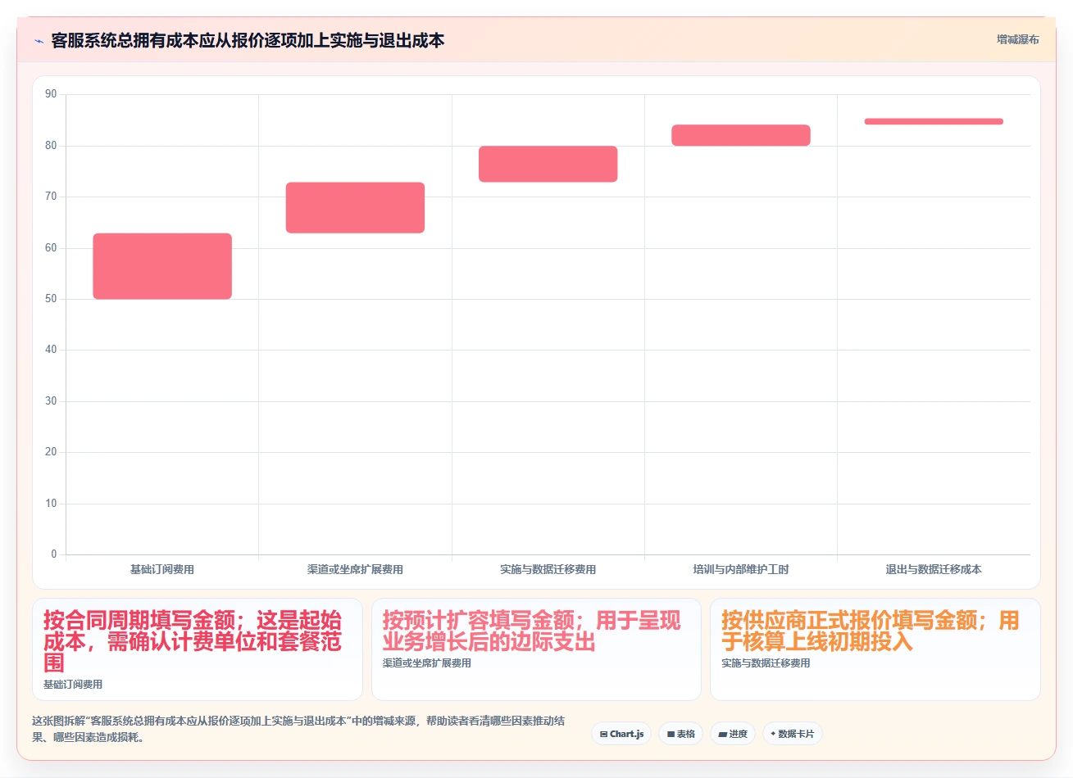Screen dimensions: 1073x778
Task: Open the card starting 按供应商正式报价填写金额
Action: [875, 649]
